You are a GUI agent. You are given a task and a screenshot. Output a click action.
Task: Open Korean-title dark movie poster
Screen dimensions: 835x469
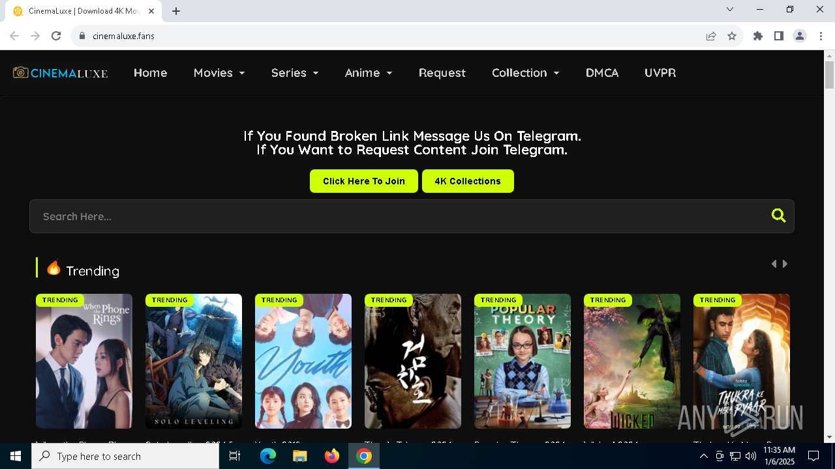pyautogui.click(x=413, y=361)
